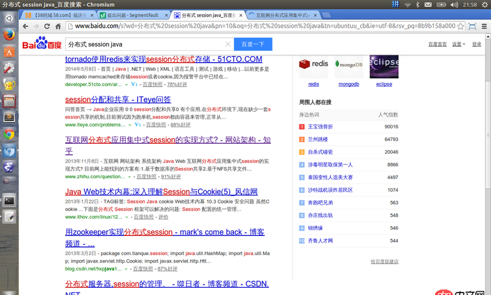491x295 pixels.
Task: Open the Terminal from the launcher
Action: (x=9, y=200)
